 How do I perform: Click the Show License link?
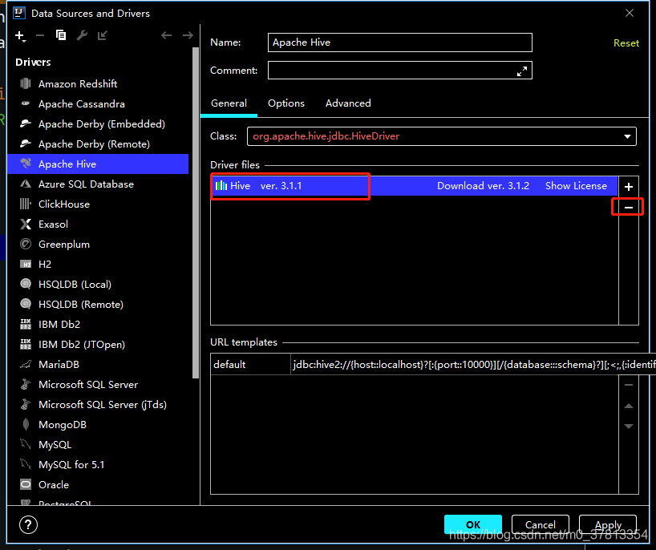[576, 186]
